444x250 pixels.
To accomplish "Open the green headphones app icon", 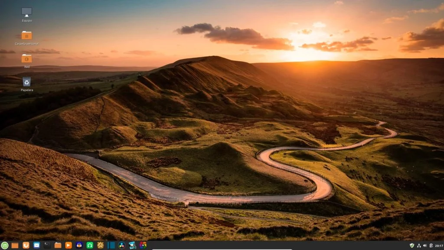I will point(90,246).
